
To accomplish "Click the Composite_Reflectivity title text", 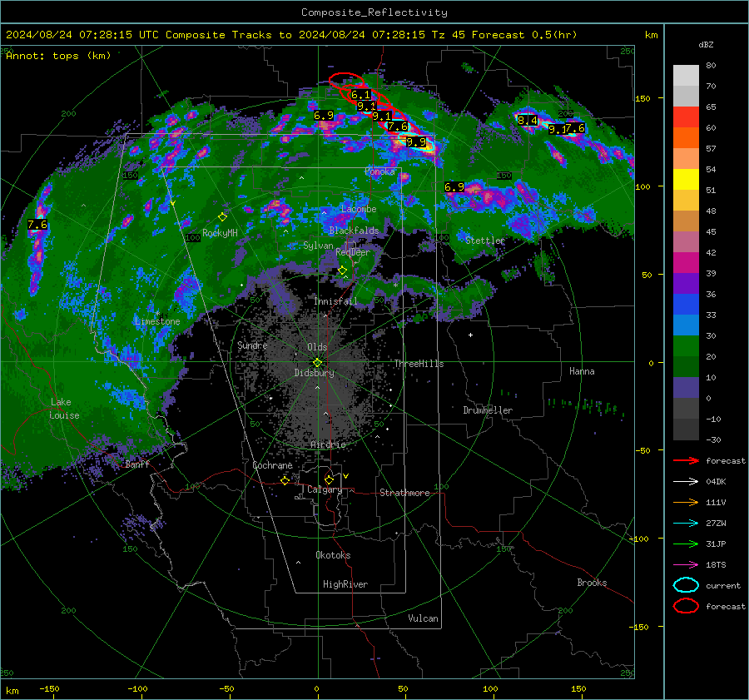I will [x=374, y=12].
